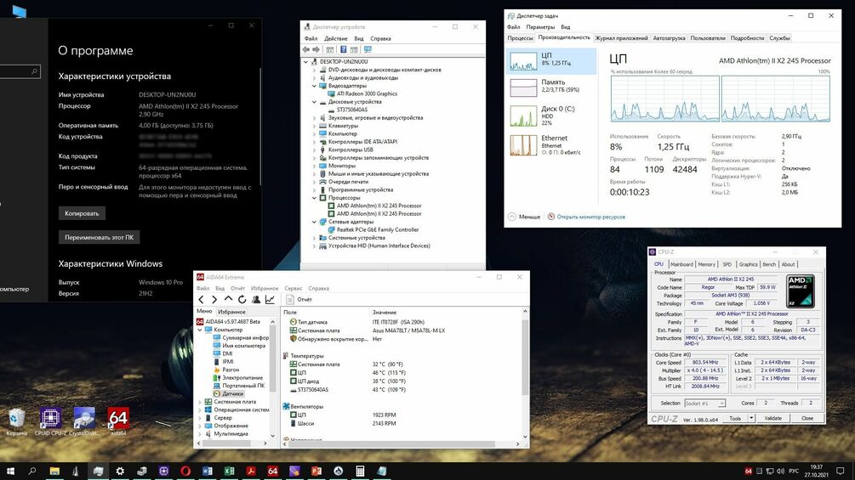
Task: Open CPUID CPU-Z desktop shortcut
Action: [50, 421]
